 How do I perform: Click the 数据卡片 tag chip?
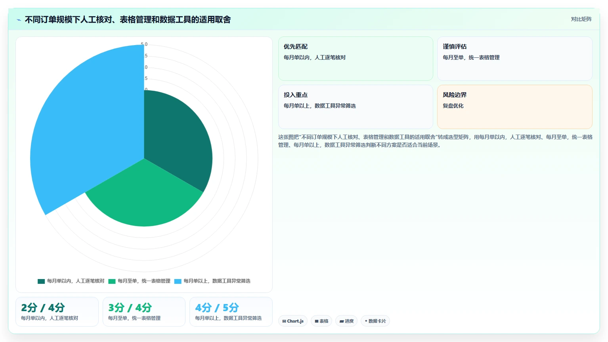pyautogui.click(x=375, y=321)
